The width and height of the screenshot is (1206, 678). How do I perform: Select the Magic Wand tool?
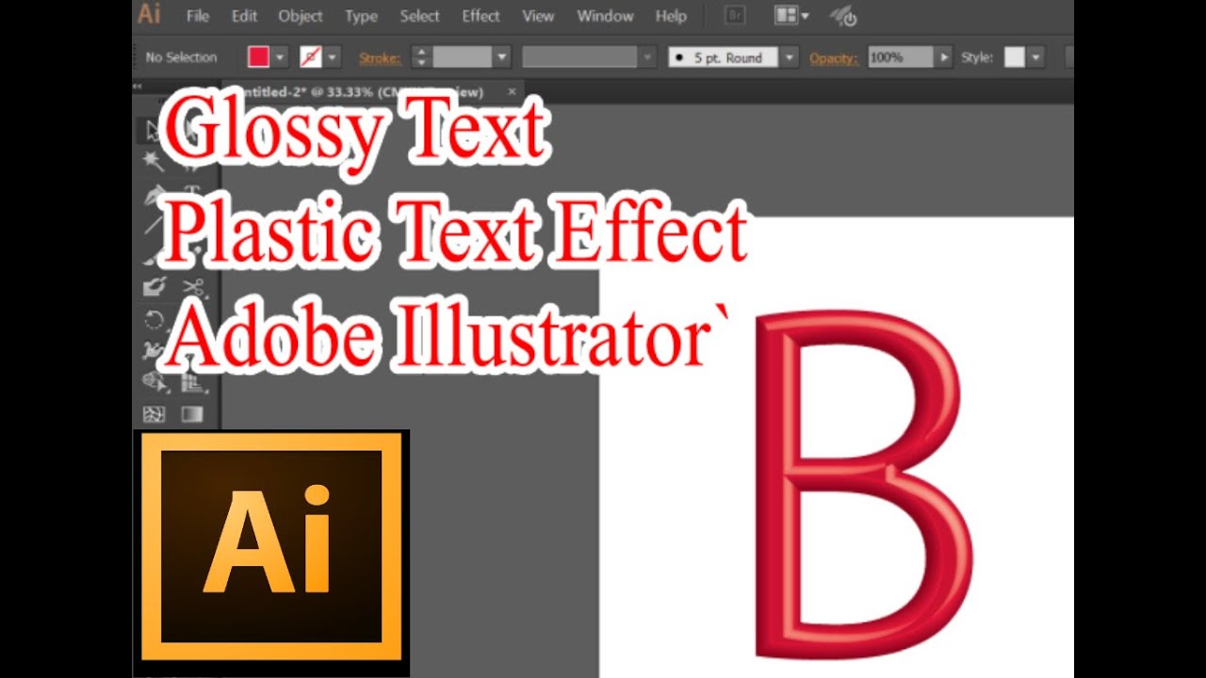(x=154, y=162)
